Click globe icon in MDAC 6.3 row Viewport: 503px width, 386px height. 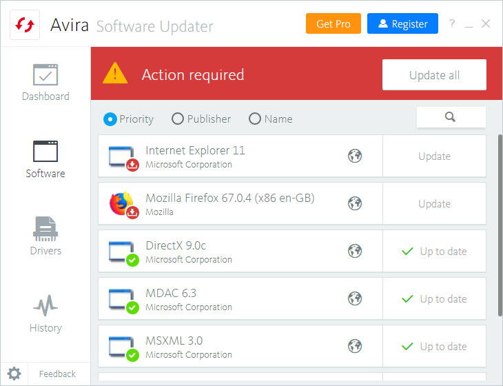pos(355,299)
